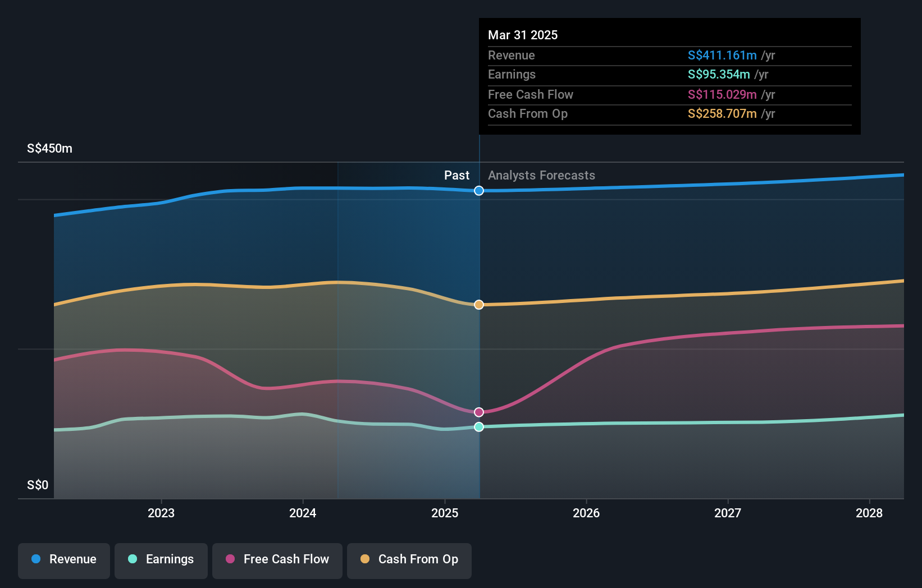Select the Revenue data point marker on the chart
The image size is (922, 588).
pos(478,191)
